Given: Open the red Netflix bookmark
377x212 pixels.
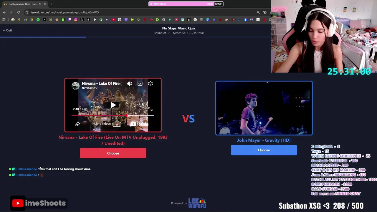Looking at the screenshot, I should 145,20.
